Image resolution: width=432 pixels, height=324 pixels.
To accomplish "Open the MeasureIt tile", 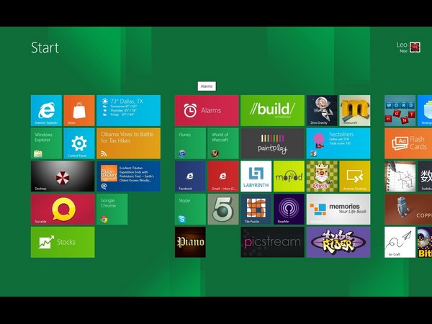I will pos(355,110).
